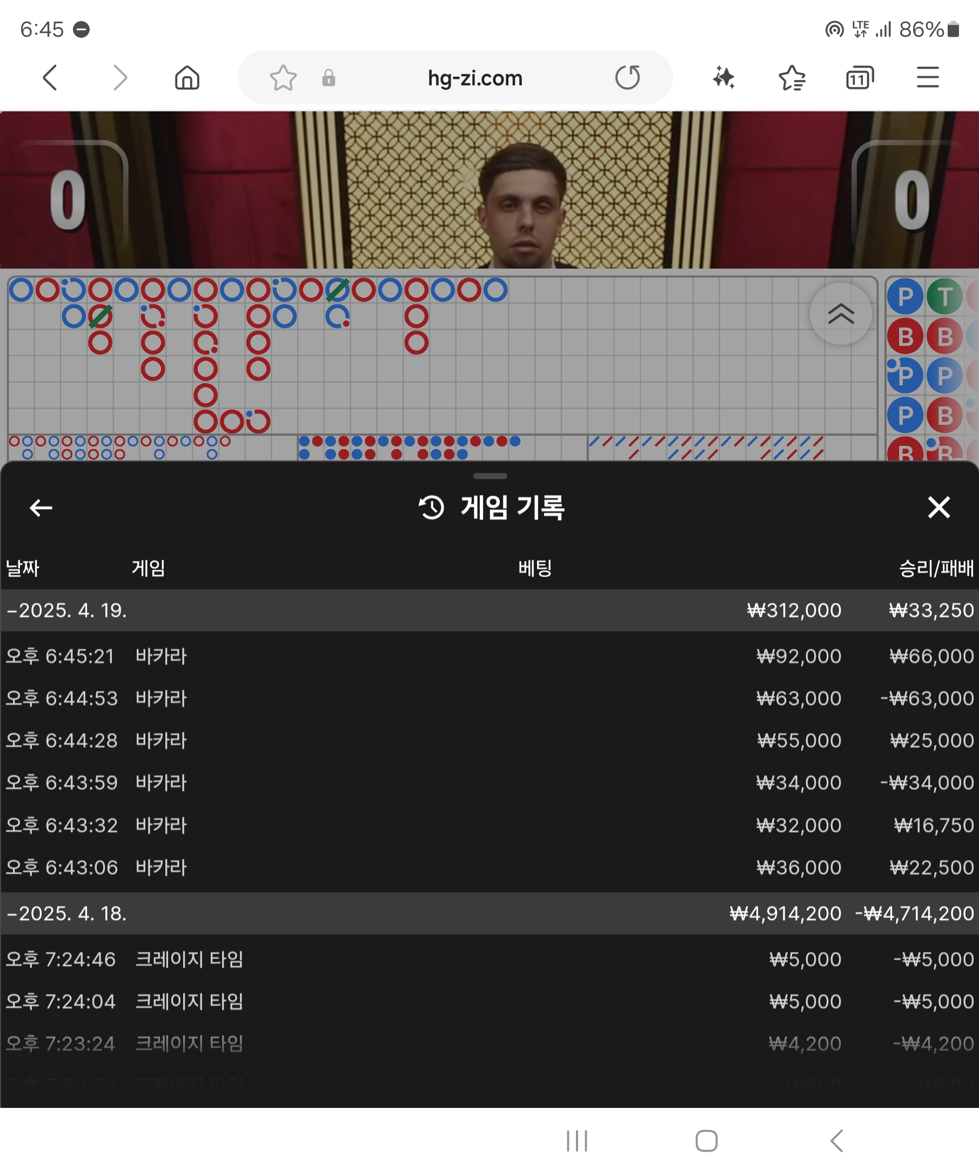The height and width of the screenshot is (1176, 979).
Task: Bookmark page with star icon in address bar
Action: (283, 77)
